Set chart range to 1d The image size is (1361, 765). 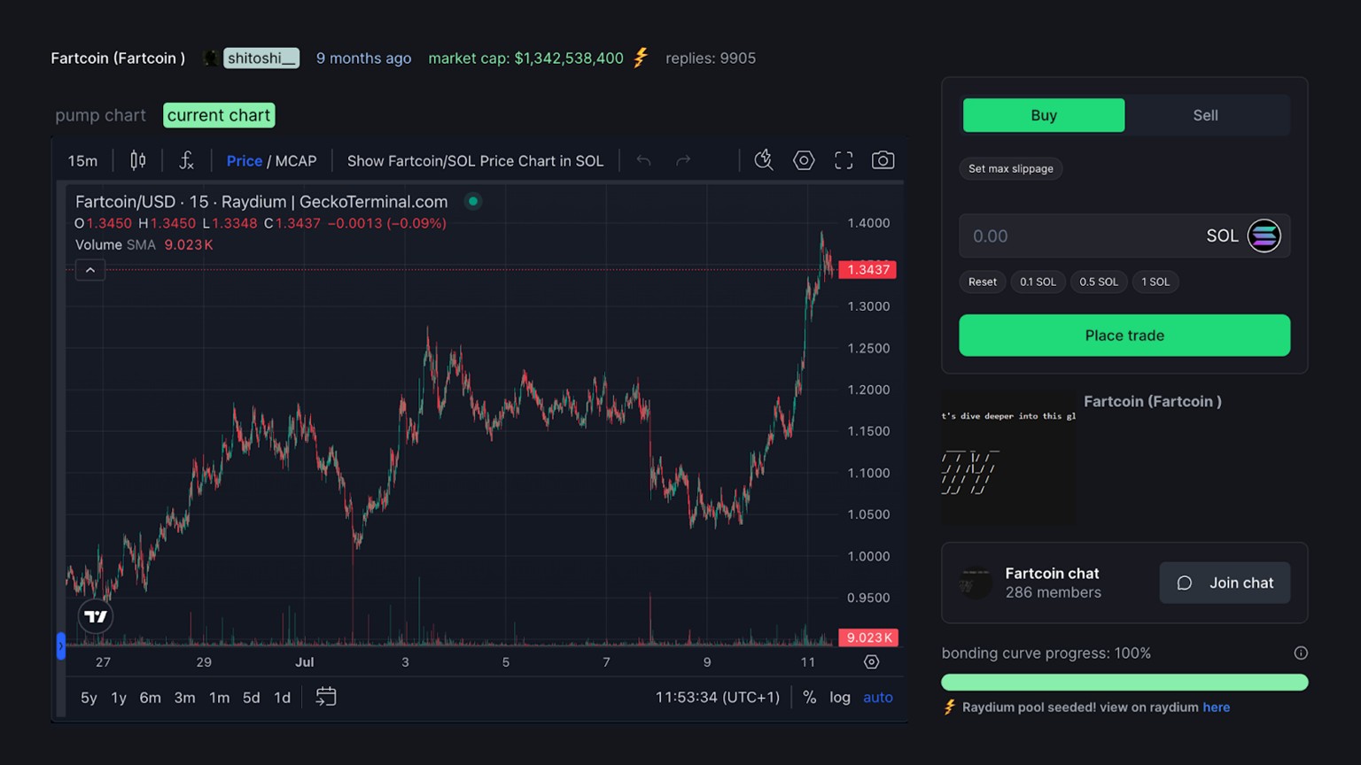283,698
